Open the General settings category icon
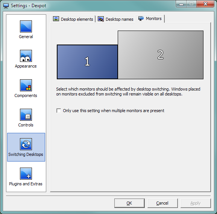This screenshot has height=214, width=217. [x=26, y=26]
